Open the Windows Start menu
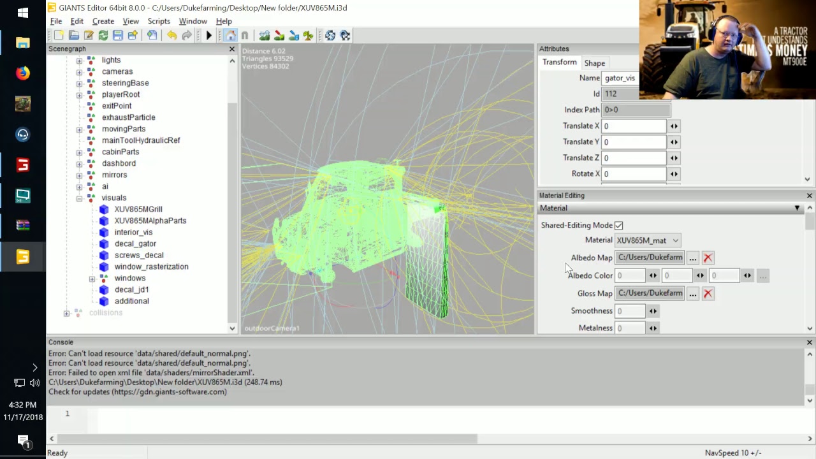Screen dimensions: 816x459 tap(23, 13)
